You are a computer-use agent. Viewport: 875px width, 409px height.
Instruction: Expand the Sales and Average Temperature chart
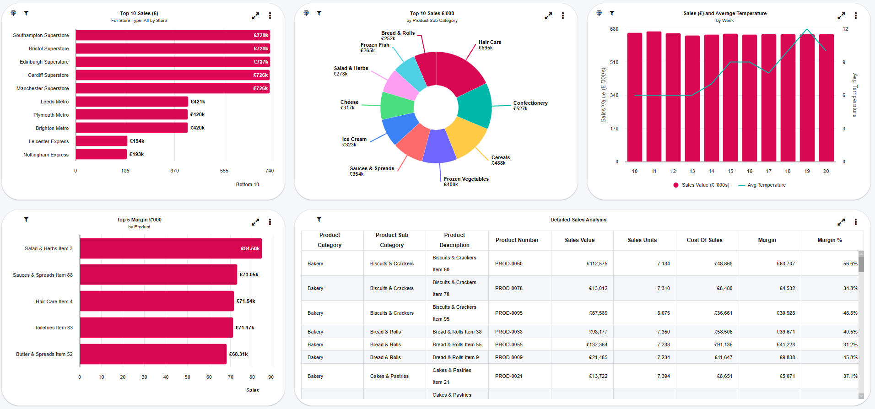pos(841,16)
